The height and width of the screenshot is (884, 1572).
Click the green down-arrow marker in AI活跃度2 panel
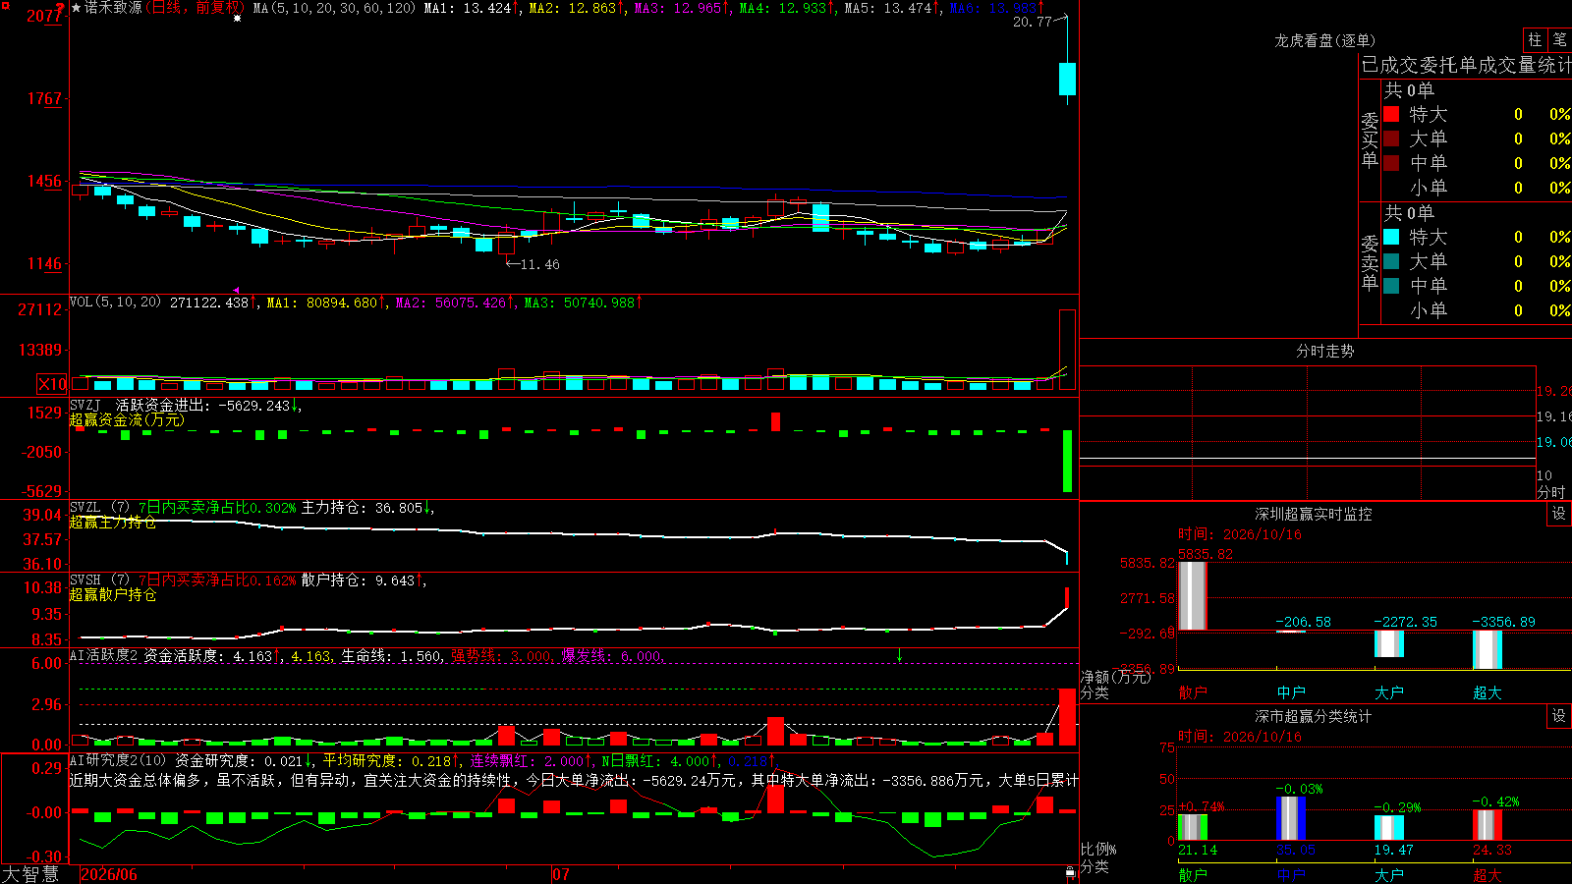(899, 655)
